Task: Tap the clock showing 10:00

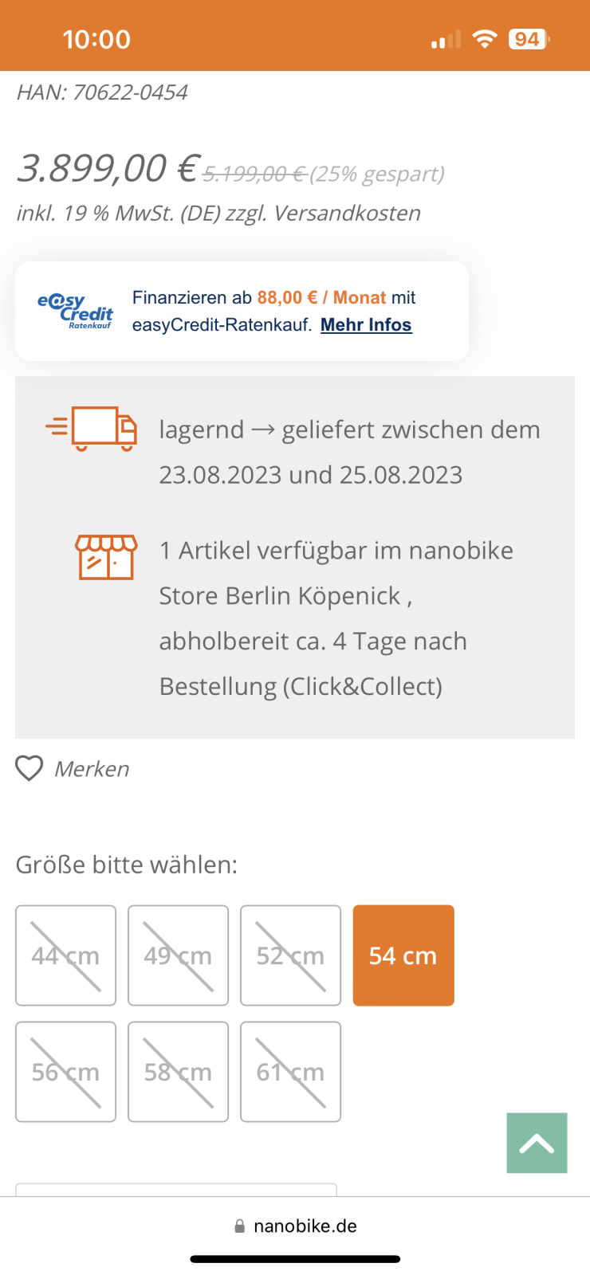Action: click(96, 39)
